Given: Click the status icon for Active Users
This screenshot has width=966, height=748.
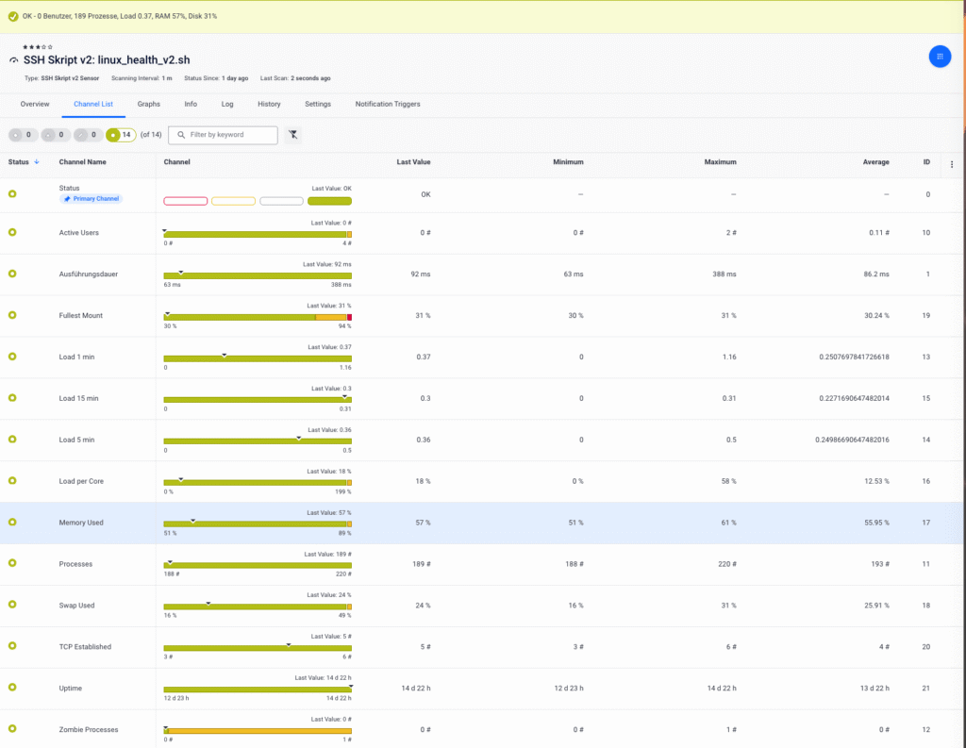Looking at the screenshot, I should tap(12, 232).
